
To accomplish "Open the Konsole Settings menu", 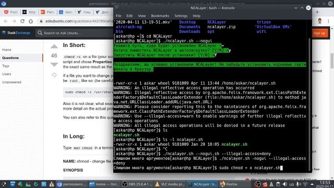I will click(181, 16).
